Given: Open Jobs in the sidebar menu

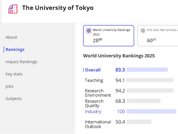Looking at the screenshot, I should click(x=9, y=86).
